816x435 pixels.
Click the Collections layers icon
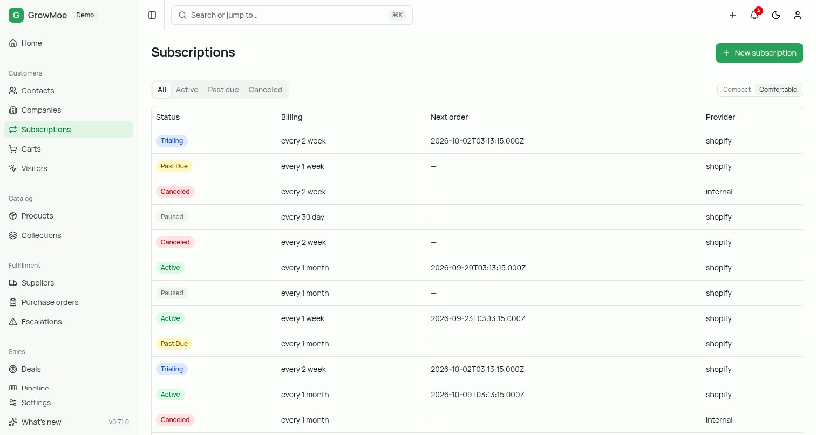(x=13, y=235)
